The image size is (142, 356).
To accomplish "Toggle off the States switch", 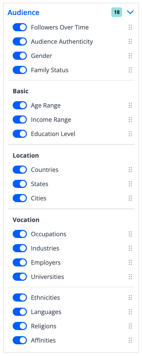I will pyautogui.click(x=20, y=184).
